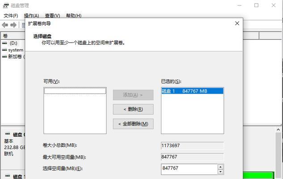Open the 操作(A) menu
The width and height of the screenshot is (283, 179).
click(x=31, y=16)
